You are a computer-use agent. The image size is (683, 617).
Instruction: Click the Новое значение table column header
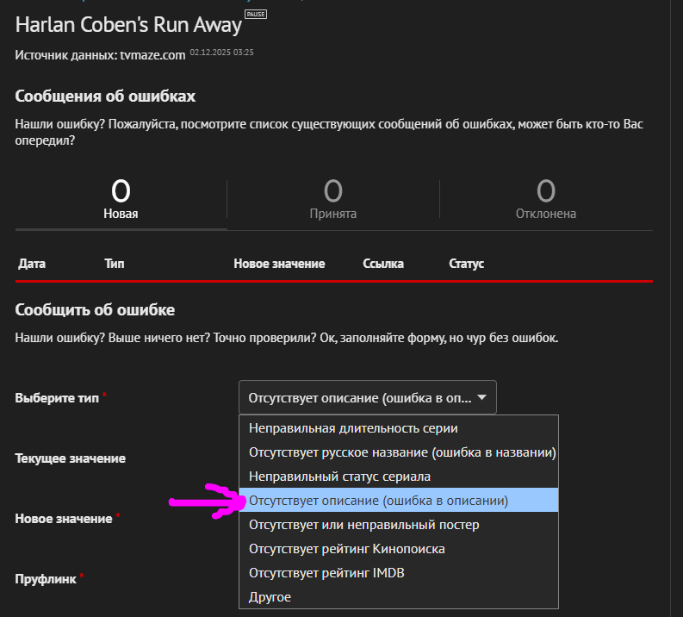(279, 264)
